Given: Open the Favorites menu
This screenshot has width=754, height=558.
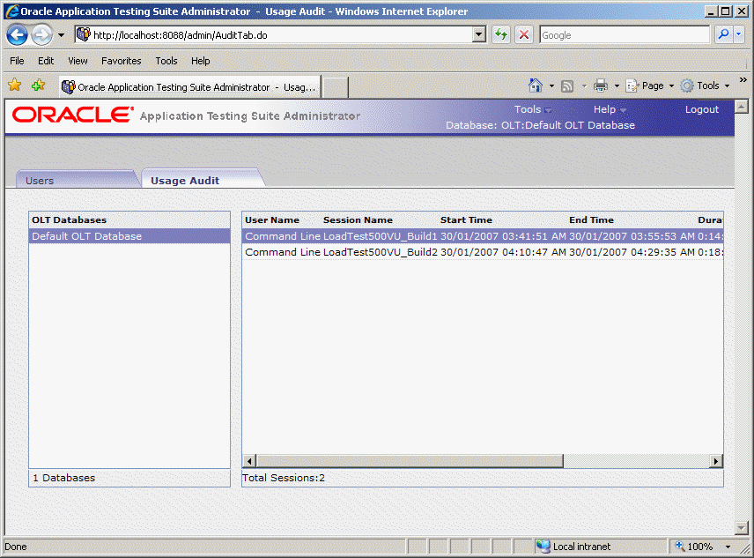Looking at the screenshot, I should 121,61.
